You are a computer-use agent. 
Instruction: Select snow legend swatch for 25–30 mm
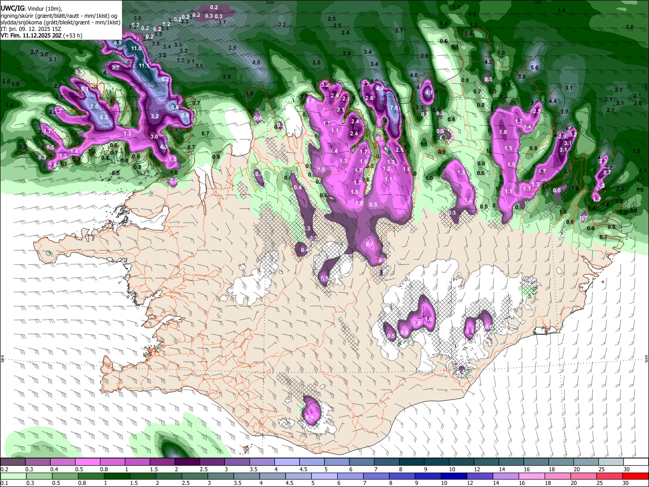(x=611, y=462)
